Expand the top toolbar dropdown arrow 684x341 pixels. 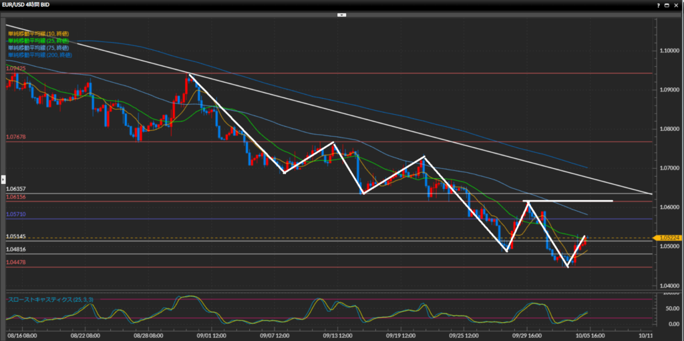(341, 14)
